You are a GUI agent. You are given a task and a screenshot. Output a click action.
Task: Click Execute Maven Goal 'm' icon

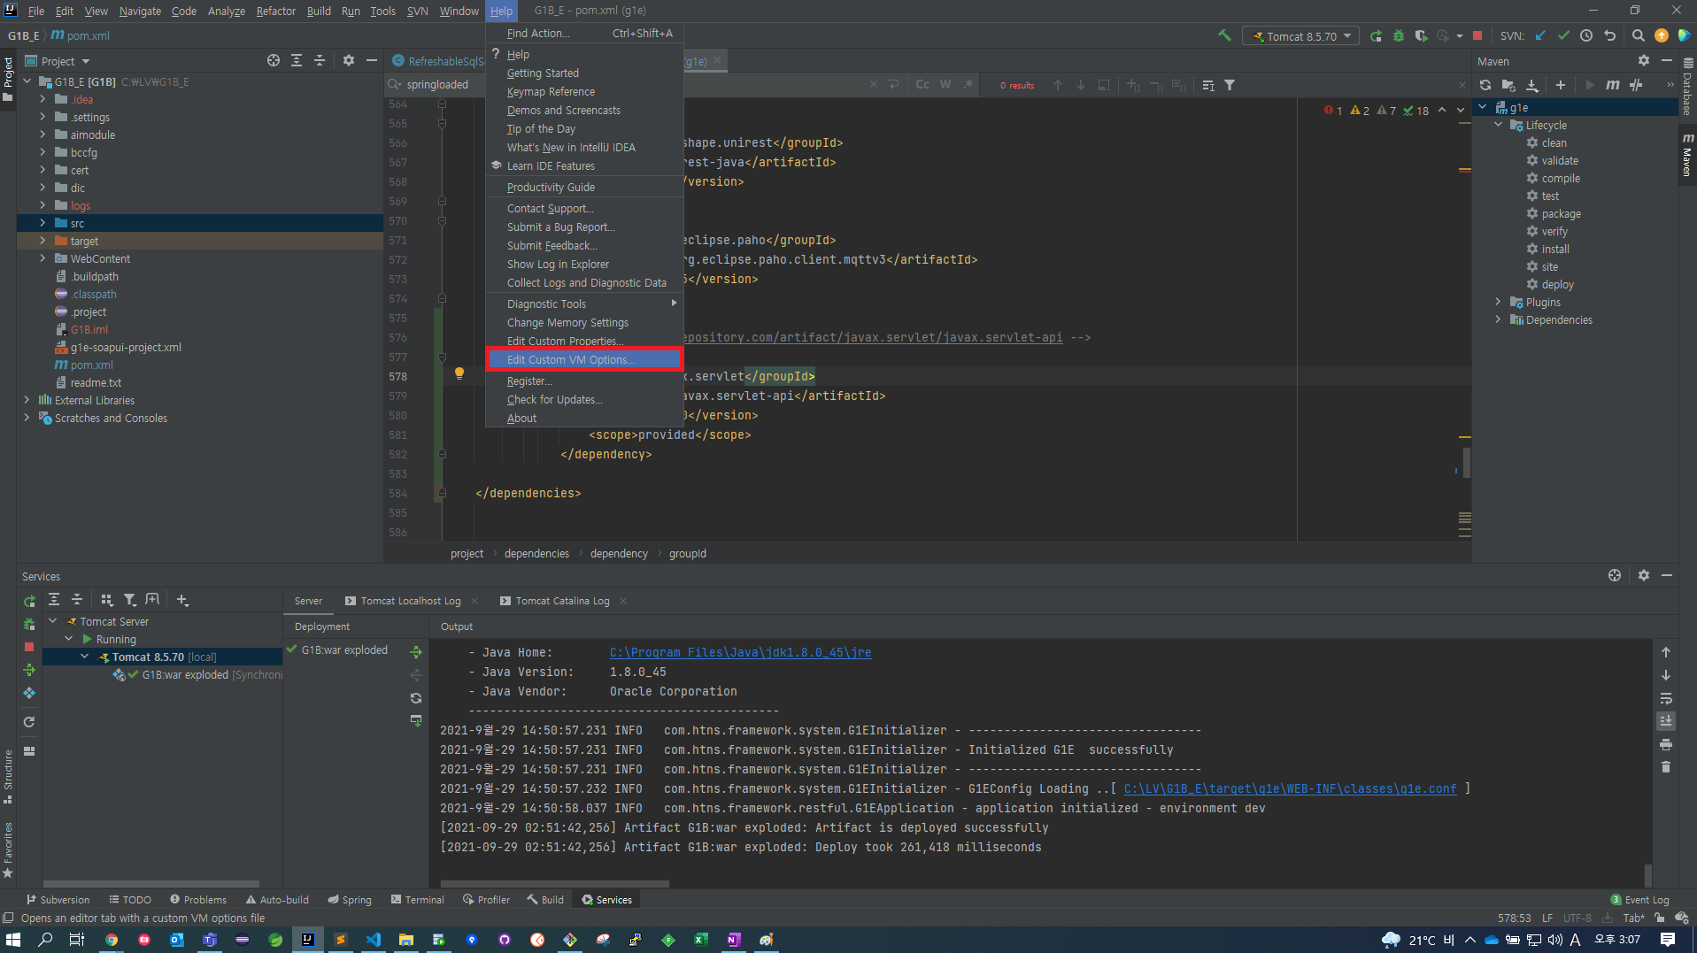(1613, 85)
